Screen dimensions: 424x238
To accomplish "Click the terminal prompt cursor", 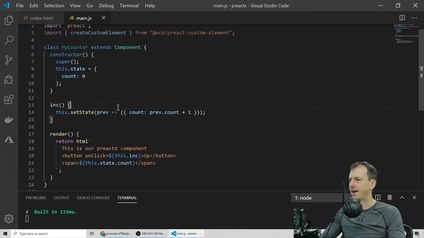I will [26, 219].
